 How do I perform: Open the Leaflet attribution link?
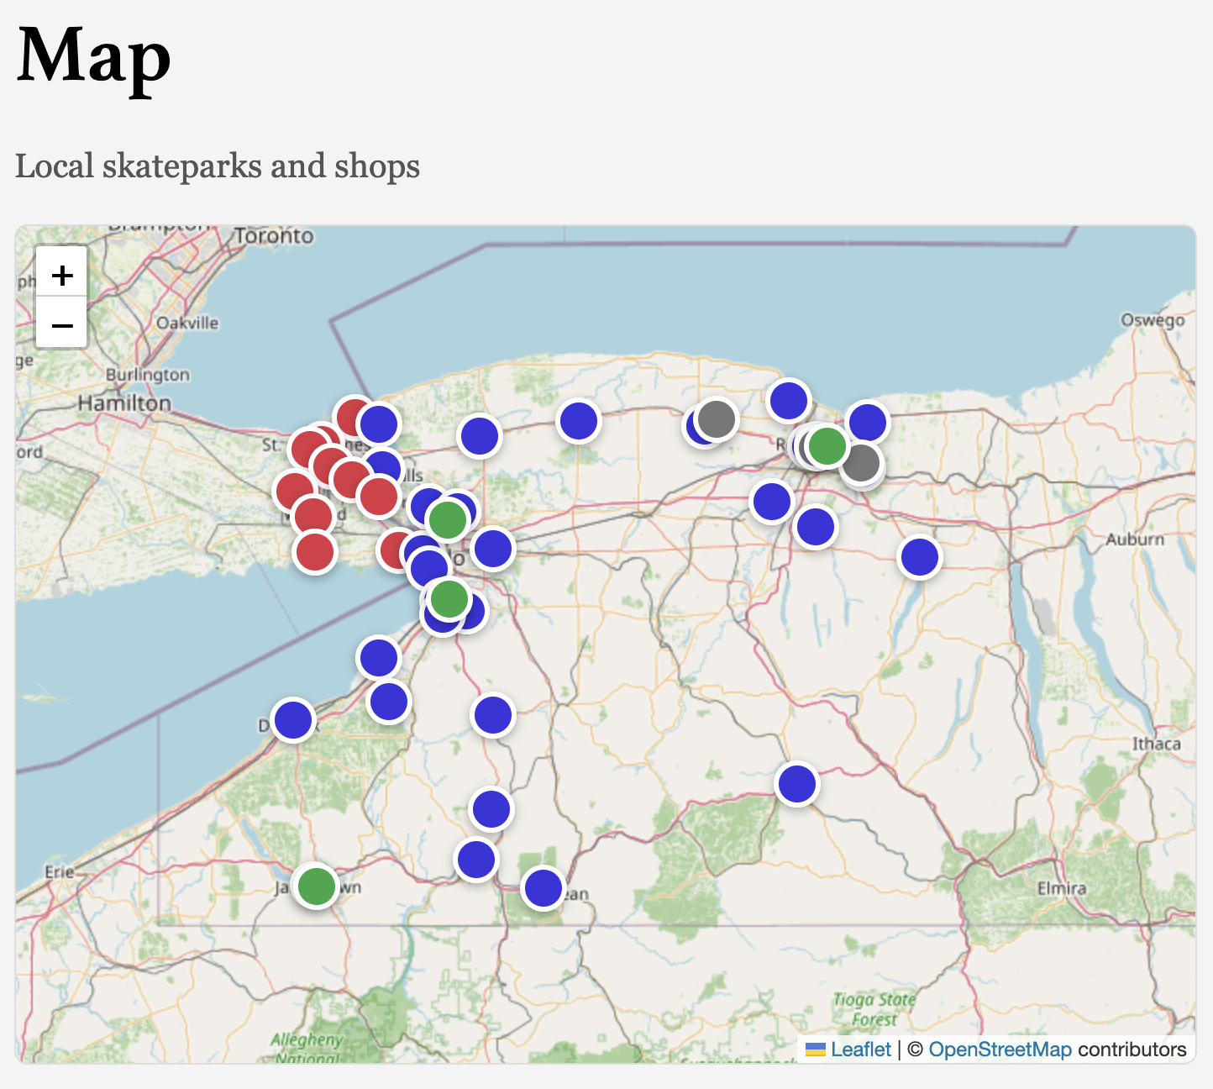(x=860, y=1050)
